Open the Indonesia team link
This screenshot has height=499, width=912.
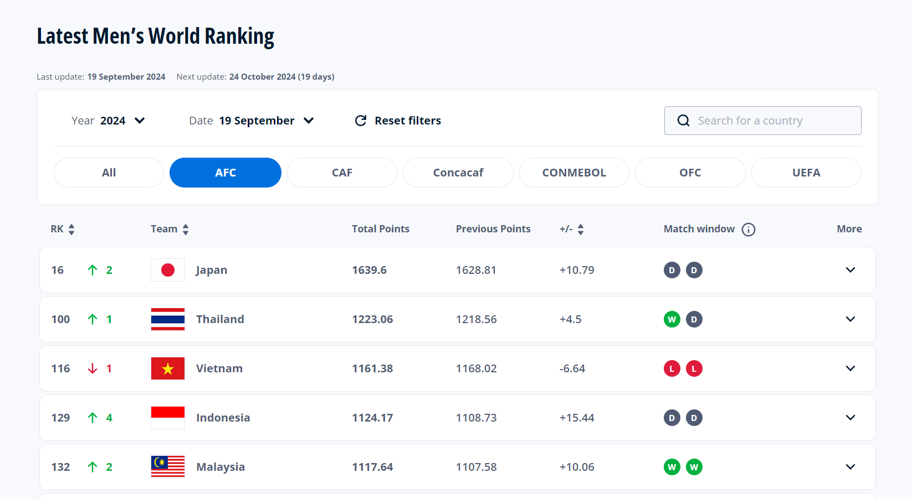pos(223,418)
